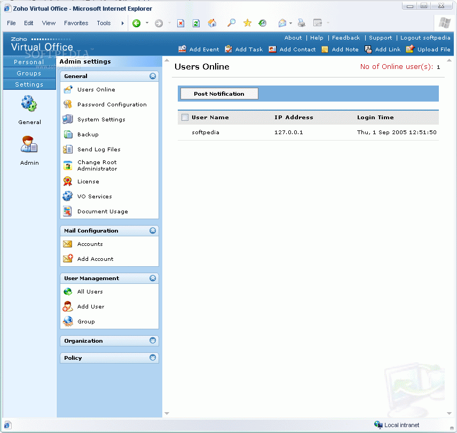This screenshot has height=433, width=457.
Task: Click the Add Link icon
Action: click(x=368, y=49)
